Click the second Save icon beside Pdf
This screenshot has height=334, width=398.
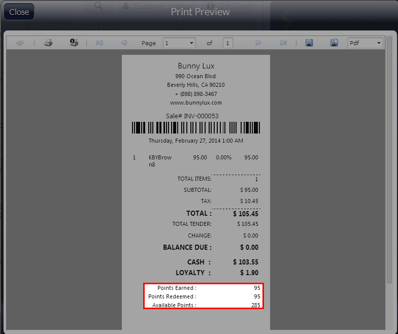(334, 43)
